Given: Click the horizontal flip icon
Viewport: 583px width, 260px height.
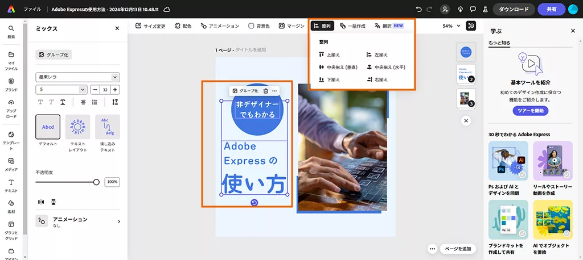Looking at the screenshot, I should [41, 202].
